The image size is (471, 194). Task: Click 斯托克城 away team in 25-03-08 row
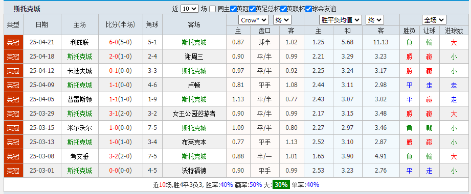tap(194, 156)
